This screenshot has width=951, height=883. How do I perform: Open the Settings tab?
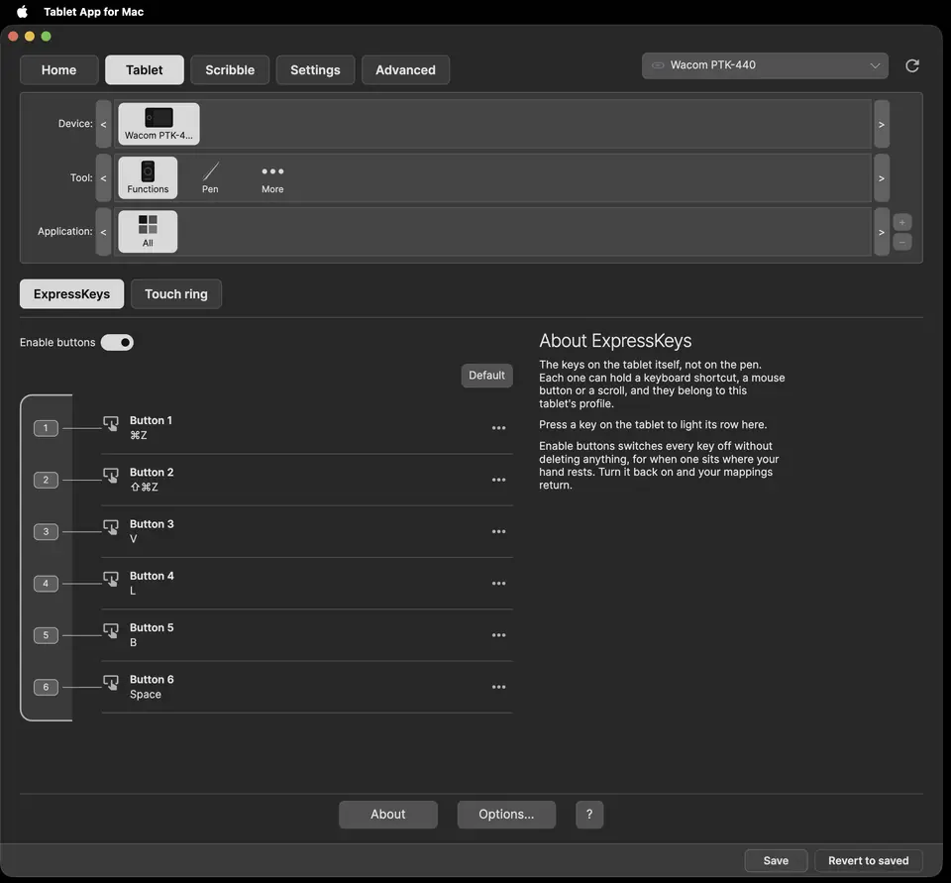coord(315,69)
